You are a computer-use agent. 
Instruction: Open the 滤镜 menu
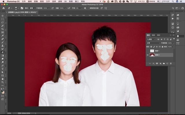60,1
